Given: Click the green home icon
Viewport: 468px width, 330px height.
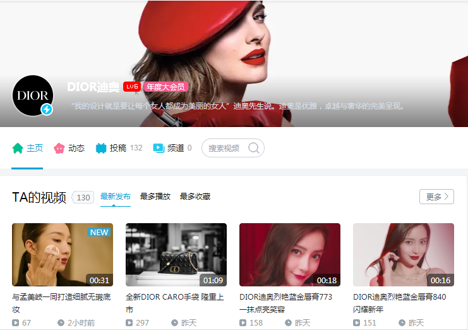Looking at the screenshot, I should click(18, 148).
